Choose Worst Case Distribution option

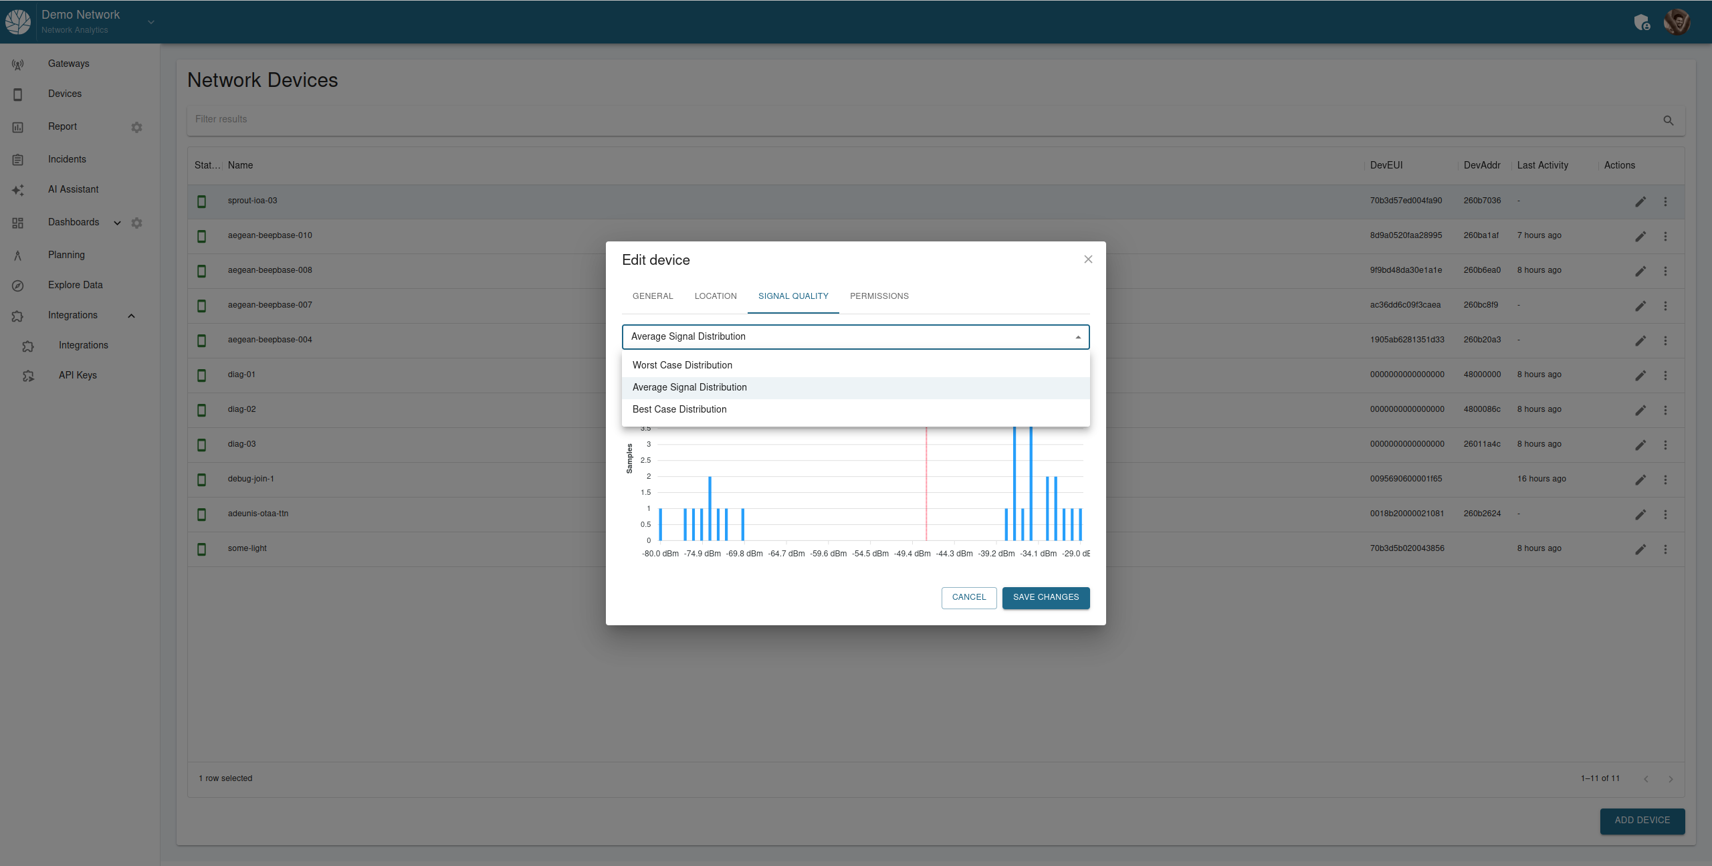(682, 365)
